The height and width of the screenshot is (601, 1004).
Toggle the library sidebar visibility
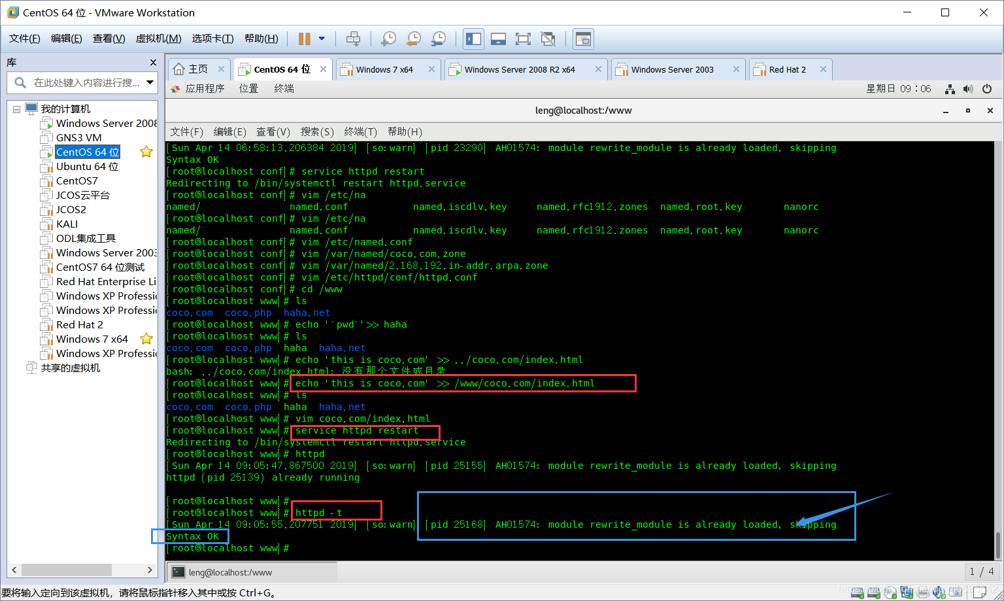click(x=473, y=39)
